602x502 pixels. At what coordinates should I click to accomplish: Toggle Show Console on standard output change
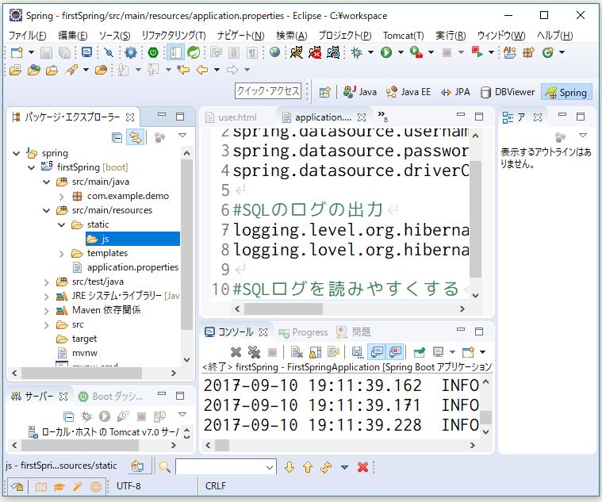(377, 352)
